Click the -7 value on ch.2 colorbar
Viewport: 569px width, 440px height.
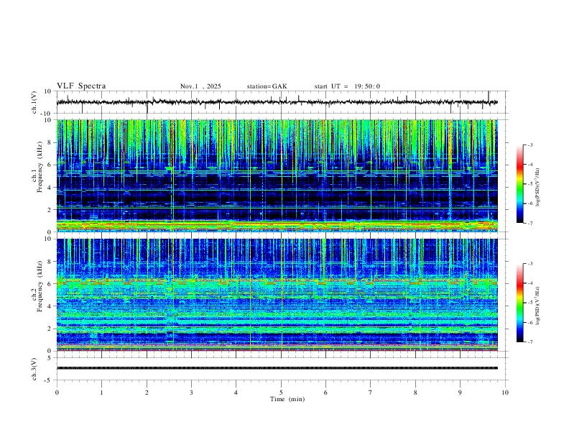tap(529, 342)
